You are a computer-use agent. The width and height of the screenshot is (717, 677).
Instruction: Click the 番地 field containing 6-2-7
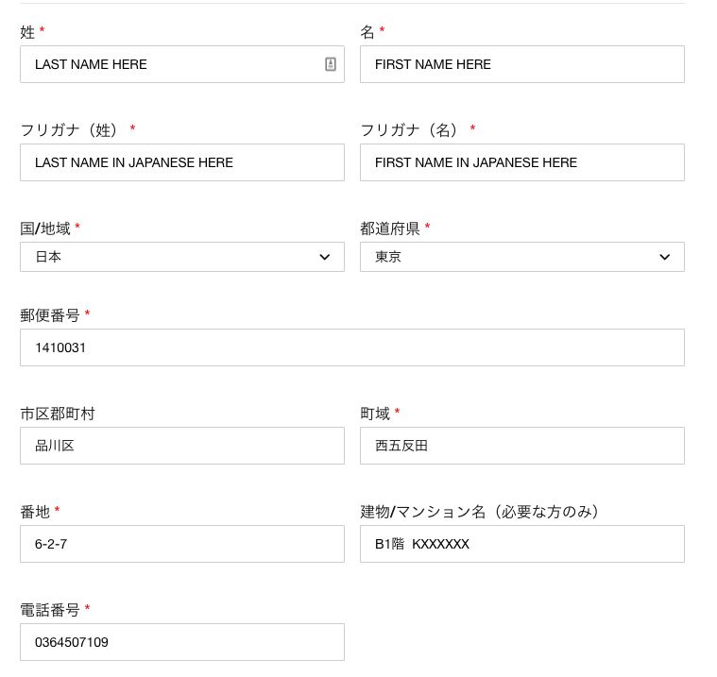pos(182,544)
